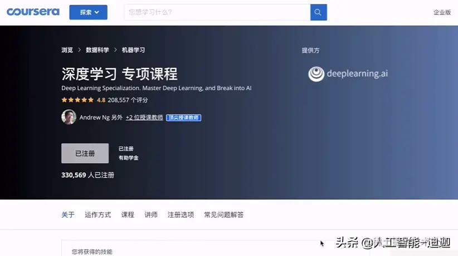Switch to the 常见问题解答 tab
The height and width of the screenshot is (256, 458).
[224, 215]
